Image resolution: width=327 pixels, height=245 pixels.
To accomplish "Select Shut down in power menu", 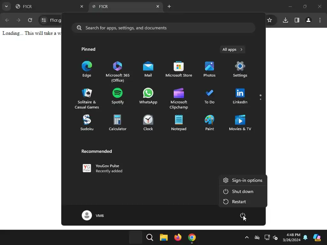I will click(243, 191).
